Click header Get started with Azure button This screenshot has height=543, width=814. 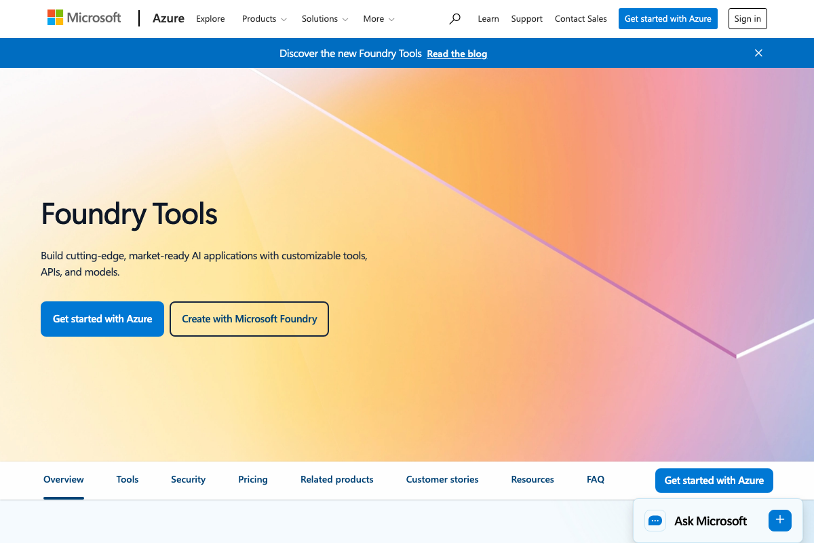(668, 19)
